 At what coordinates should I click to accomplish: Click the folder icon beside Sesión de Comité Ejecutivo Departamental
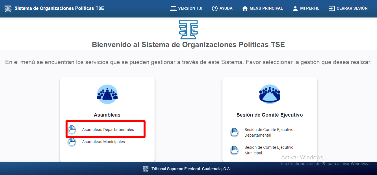(234, 132)
